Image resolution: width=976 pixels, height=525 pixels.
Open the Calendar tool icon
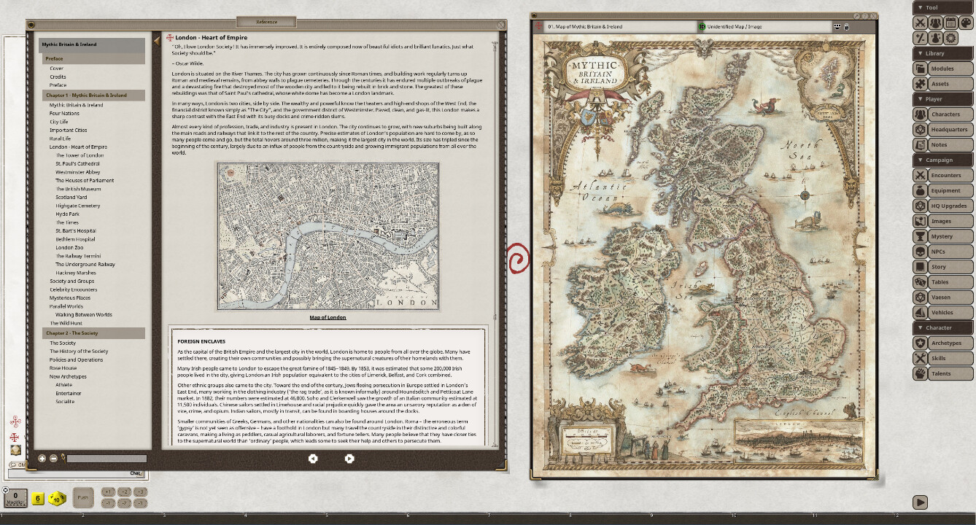pos(951,23)
